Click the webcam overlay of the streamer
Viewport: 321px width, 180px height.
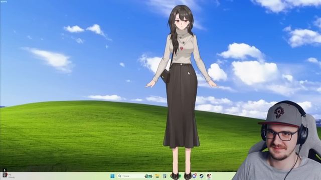pyautogui.click(x=278, y=140)
